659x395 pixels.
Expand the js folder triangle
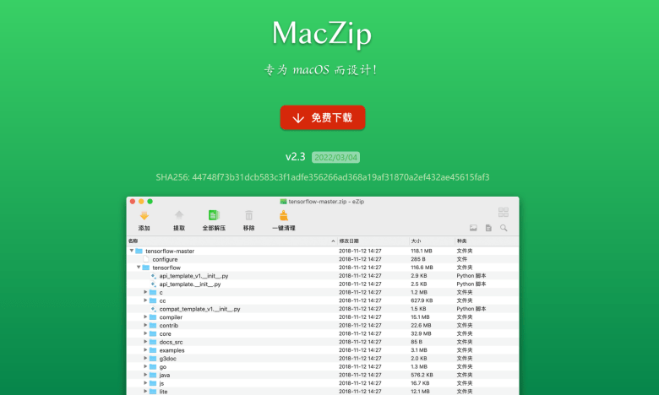click(145, 383)
